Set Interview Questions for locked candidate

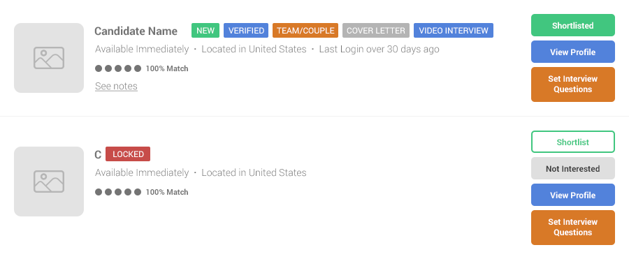point(573,228)
